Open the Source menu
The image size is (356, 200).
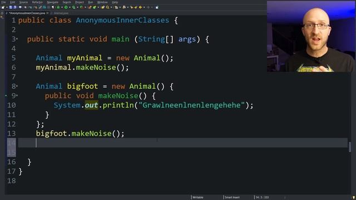point(23,2)
